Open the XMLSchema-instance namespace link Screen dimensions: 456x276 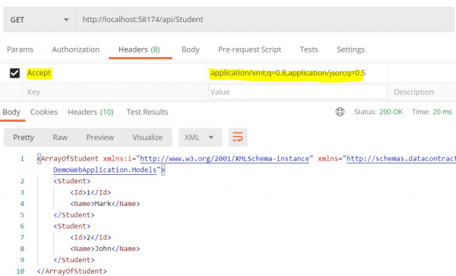[224, 159]
